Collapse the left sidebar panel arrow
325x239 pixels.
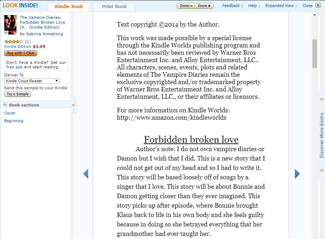(73, 105)
